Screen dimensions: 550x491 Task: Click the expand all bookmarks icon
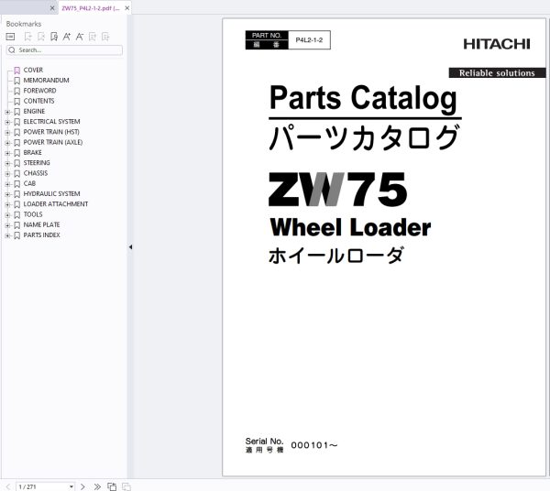93,37
